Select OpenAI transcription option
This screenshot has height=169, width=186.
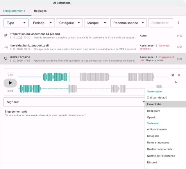165,117
